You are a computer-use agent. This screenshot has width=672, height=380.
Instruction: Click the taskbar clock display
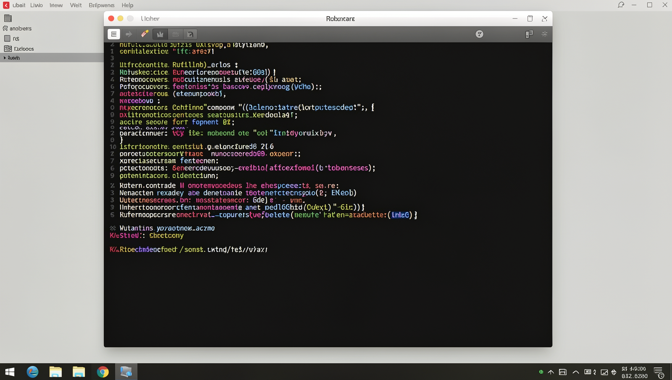click(634, 372)
